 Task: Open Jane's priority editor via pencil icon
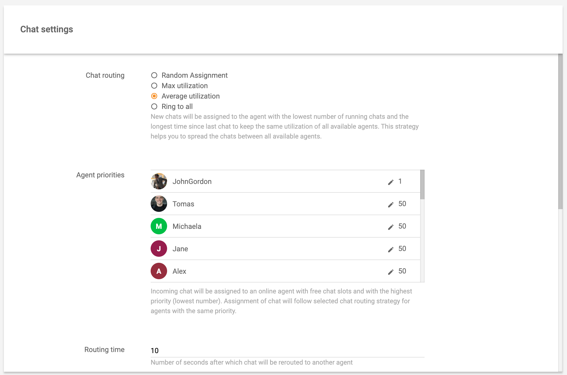(x=391, y=249)
